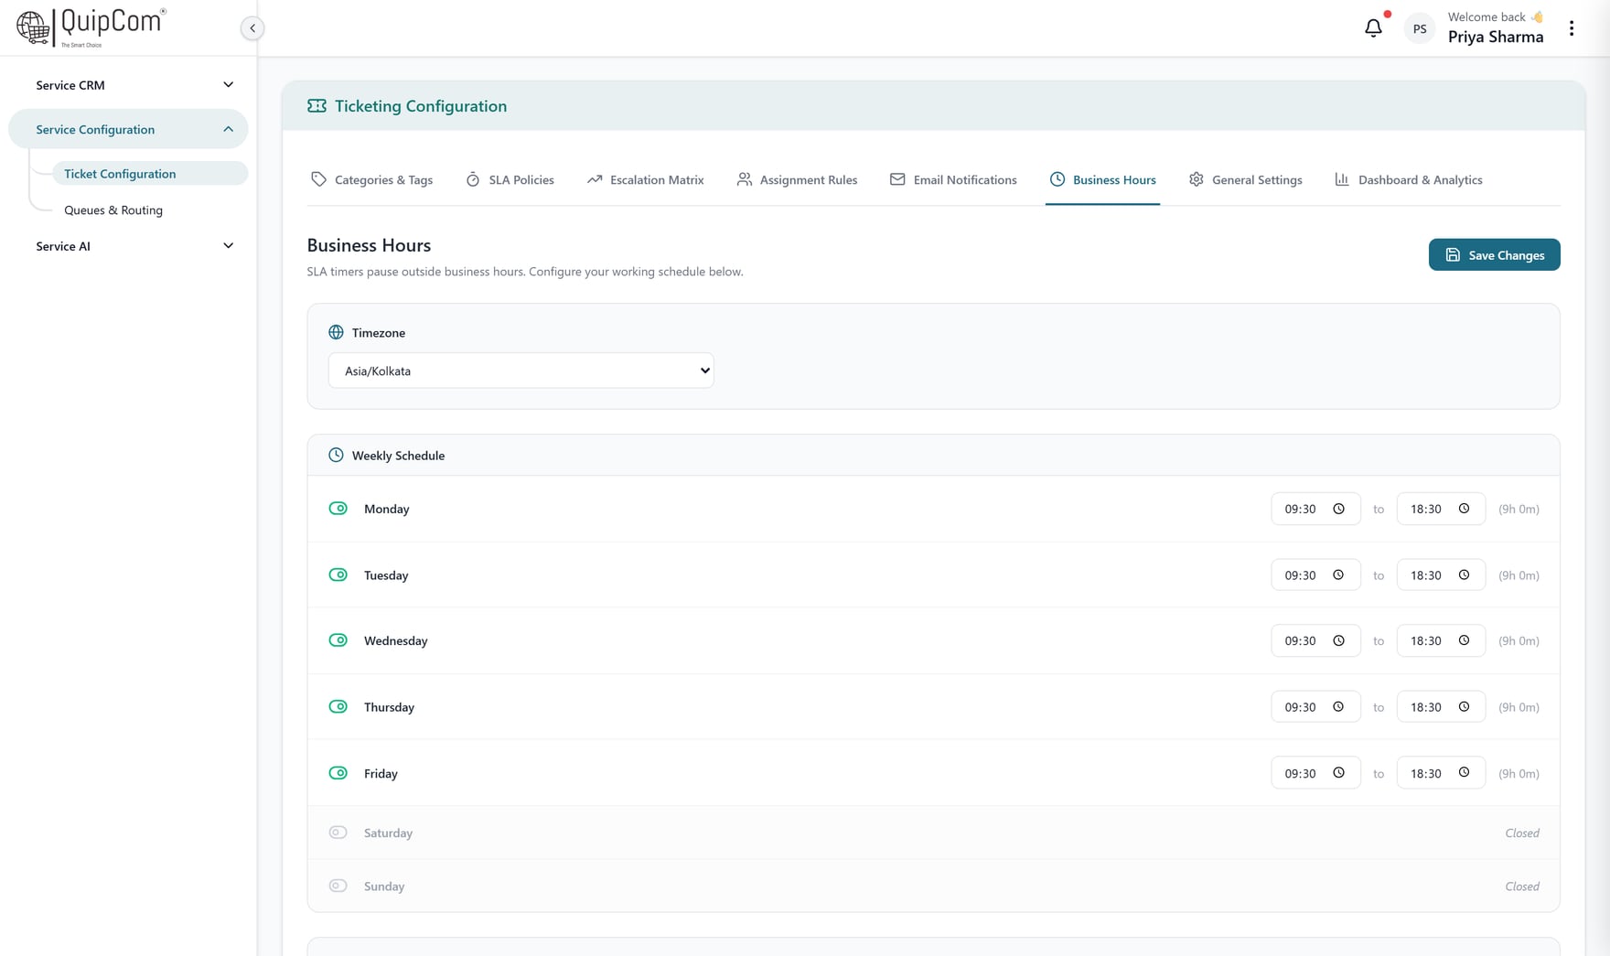Go to Email Notifications tab

coord(953,179)
